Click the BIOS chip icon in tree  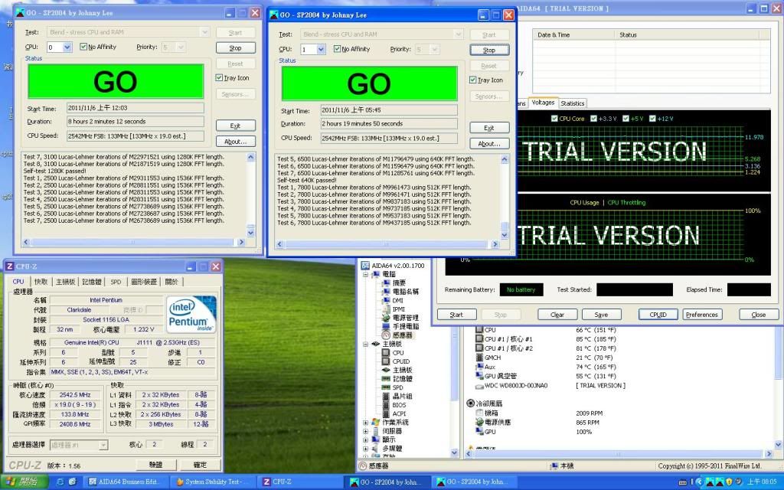pyautogui.click(x=386, y=405)
